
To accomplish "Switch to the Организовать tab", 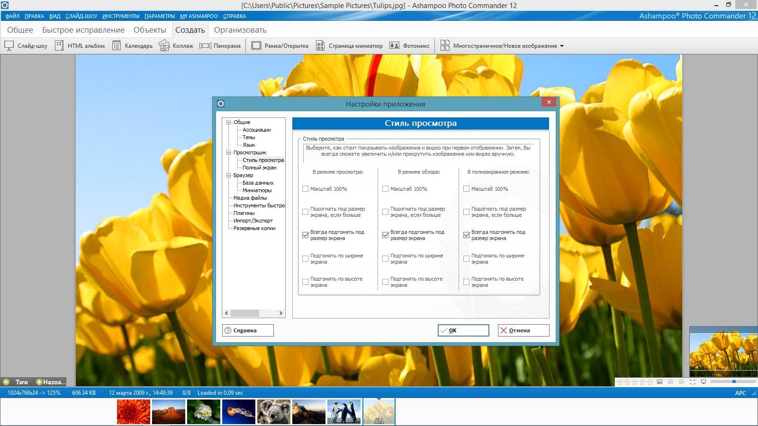I will click(x=240, y=30).
